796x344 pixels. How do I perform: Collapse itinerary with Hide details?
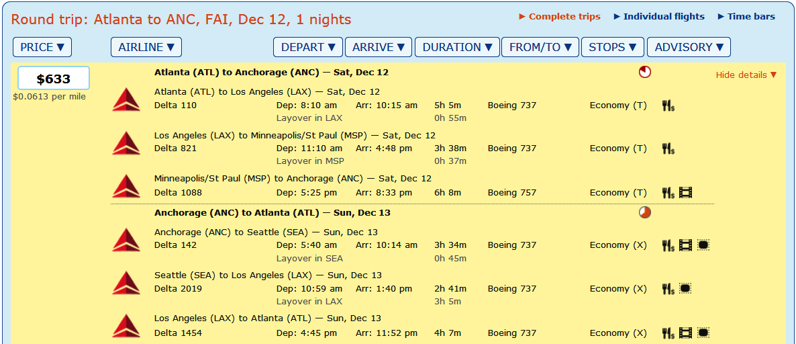[746, 75]
